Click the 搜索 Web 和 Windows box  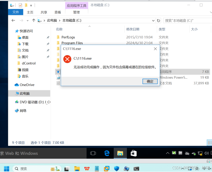click(x=43, y=153)
